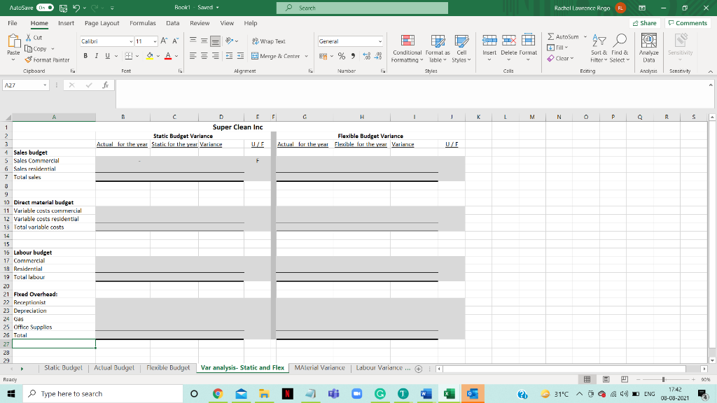Click the Format as Table icon
The image size is (717, 403).
point(437,49)
